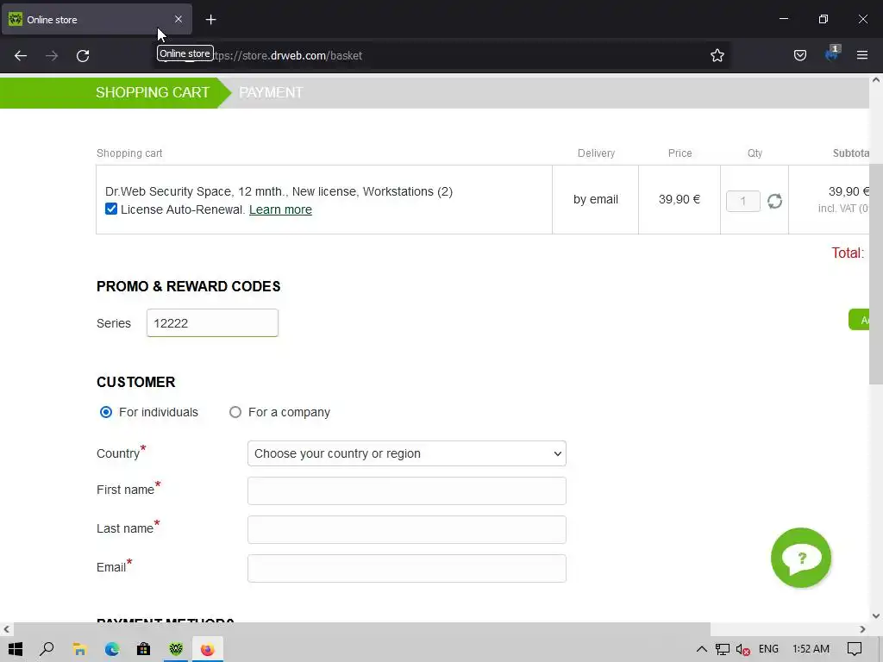Open taskbar search magnifier
883x662 pixels.
point(47,649)
